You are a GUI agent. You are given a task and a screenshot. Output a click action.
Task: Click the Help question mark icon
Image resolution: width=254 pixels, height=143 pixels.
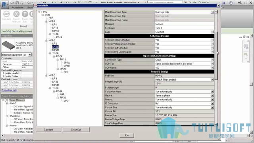click(231, 3)
